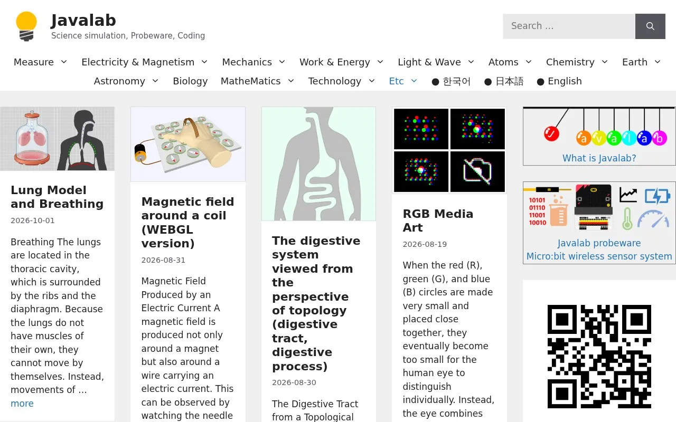Expand the MatheMatics dropdown chevron
The image size is (676, 422).
[291, 81]
